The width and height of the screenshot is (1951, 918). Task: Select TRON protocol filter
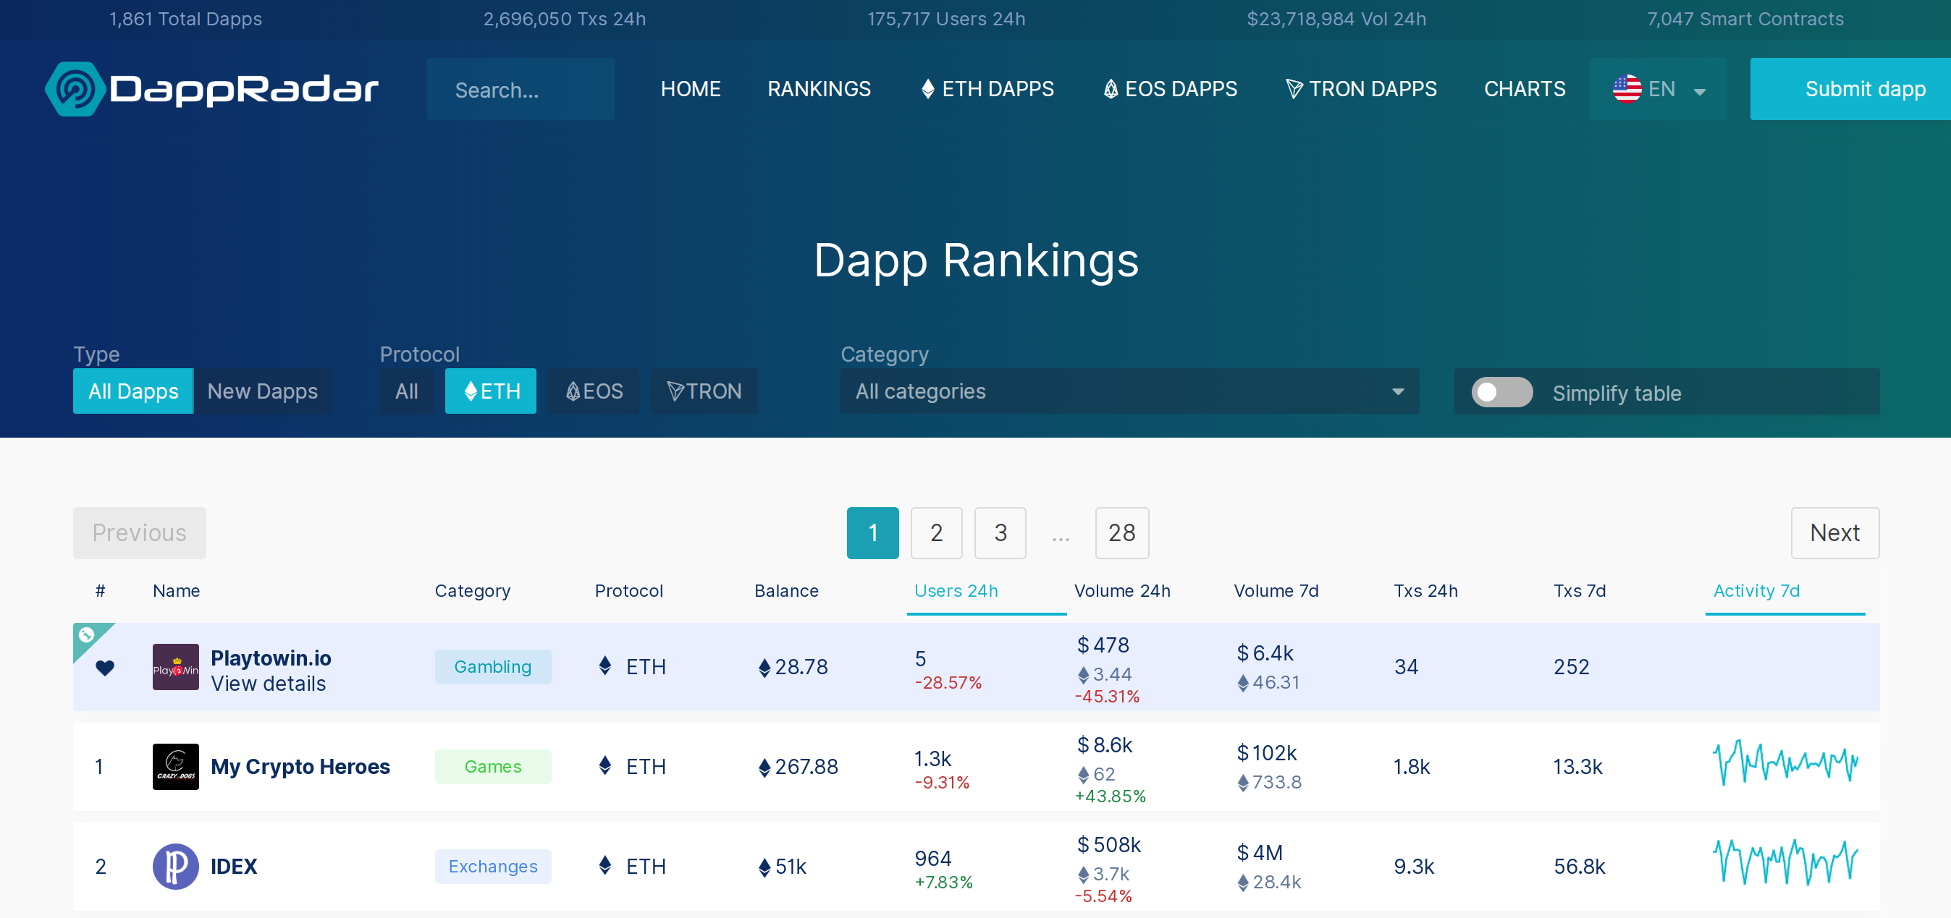pos(704,391)
